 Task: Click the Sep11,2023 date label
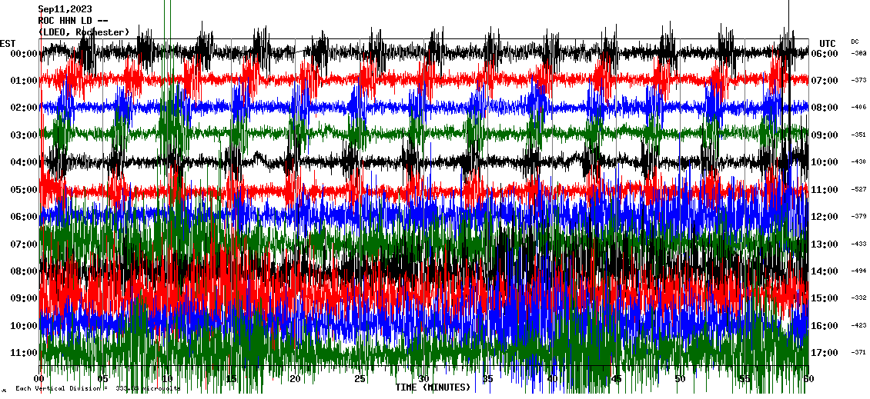pos(65,9)
